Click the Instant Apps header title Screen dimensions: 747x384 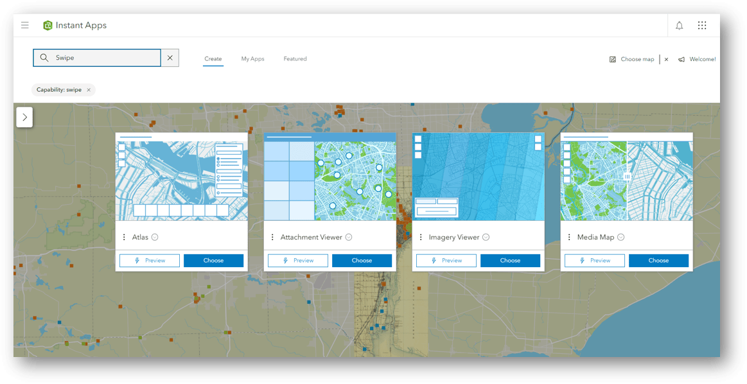(81, 25)
